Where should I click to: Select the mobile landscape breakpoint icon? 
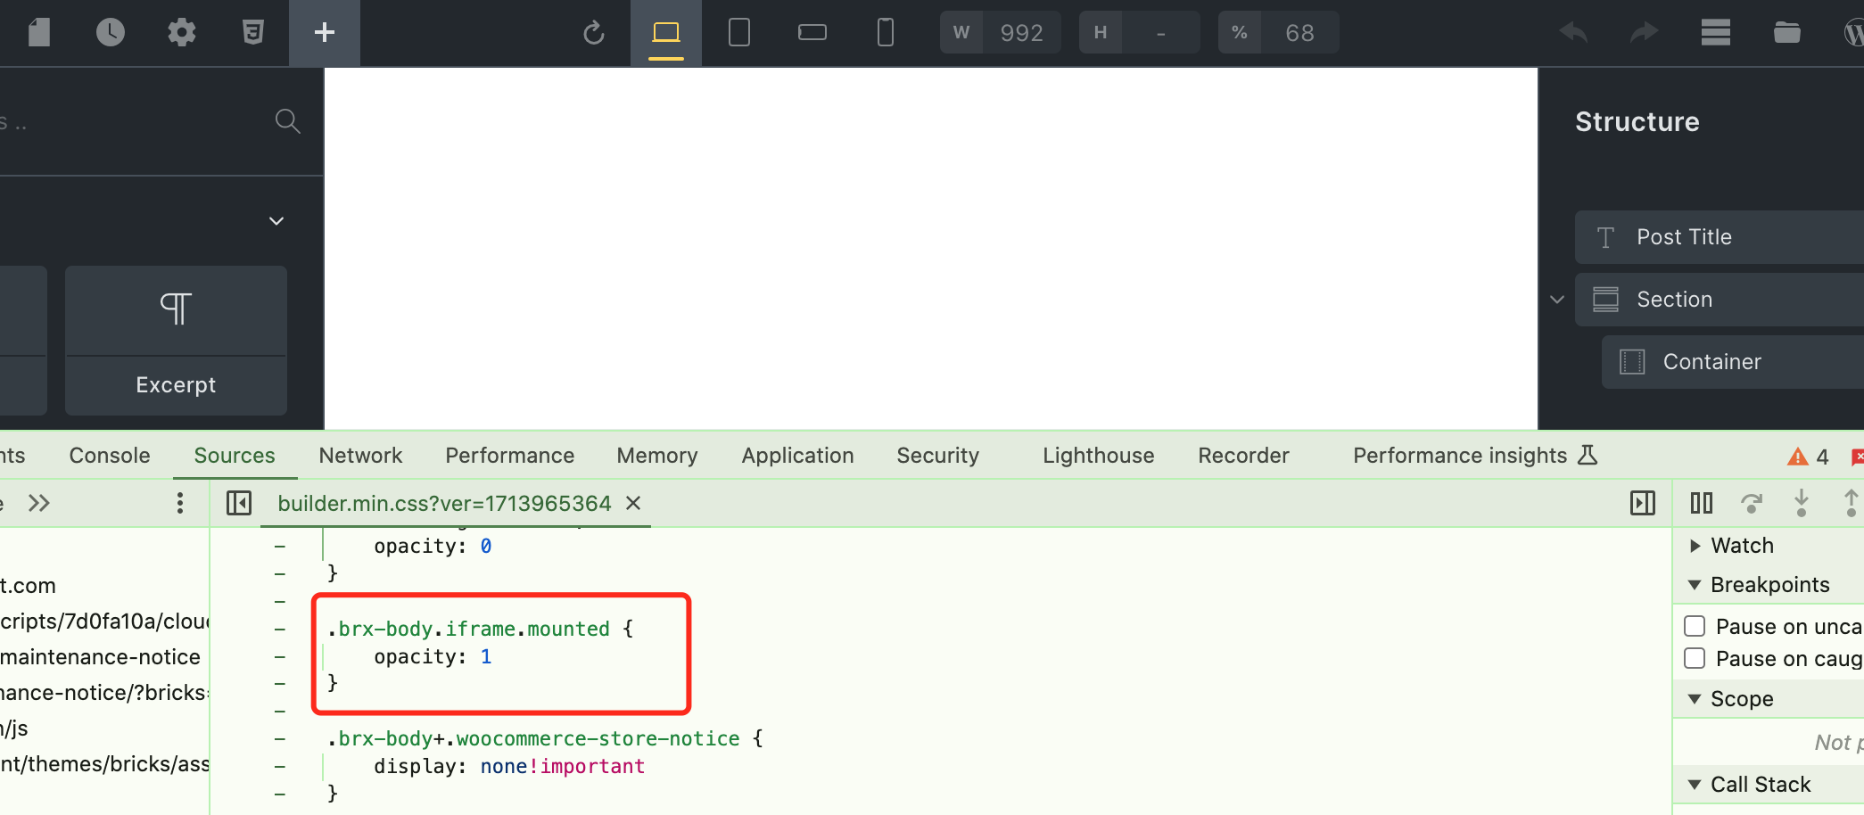click(812, 33)
